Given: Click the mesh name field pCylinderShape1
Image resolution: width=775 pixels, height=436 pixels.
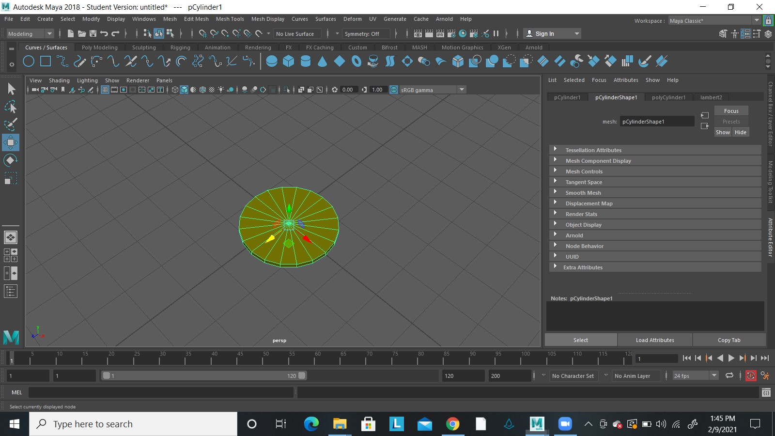Looking at the screenshot, I should tap(657, 122).
